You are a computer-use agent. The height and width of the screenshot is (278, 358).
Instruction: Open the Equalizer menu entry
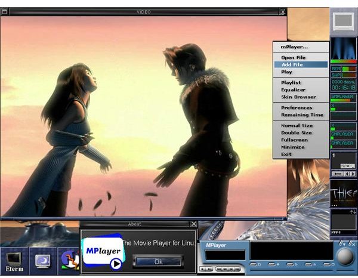293,89
